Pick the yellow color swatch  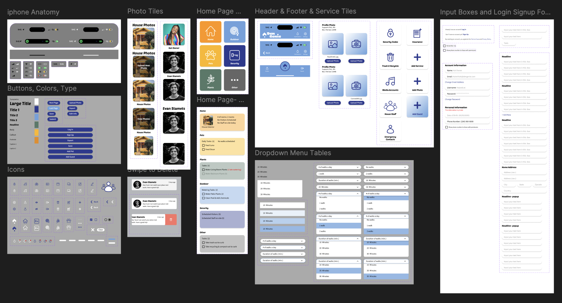tap(37, 132)
